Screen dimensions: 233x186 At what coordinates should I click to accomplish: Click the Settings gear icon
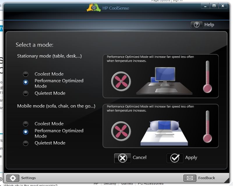click(x=13, y=178)
